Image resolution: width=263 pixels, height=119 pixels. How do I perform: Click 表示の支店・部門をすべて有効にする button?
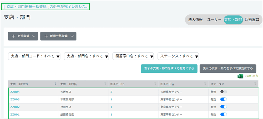click(x=169, y=68)
